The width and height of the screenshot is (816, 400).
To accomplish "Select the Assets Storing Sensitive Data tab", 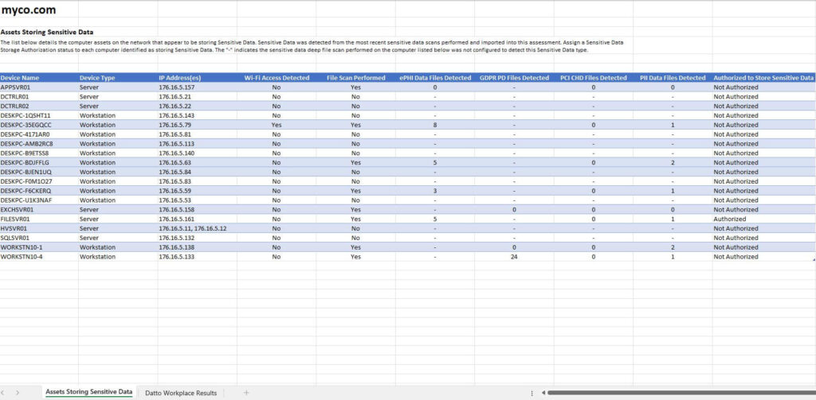I will [88, 392].
